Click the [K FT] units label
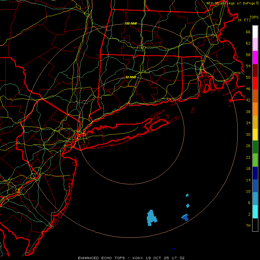Screen dimensions: 260x260 click(x=244, y=20)
